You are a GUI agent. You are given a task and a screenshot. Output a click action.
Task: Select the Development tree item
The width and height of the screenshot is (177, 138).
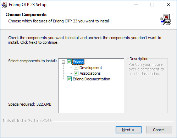(x=91, y=68)
